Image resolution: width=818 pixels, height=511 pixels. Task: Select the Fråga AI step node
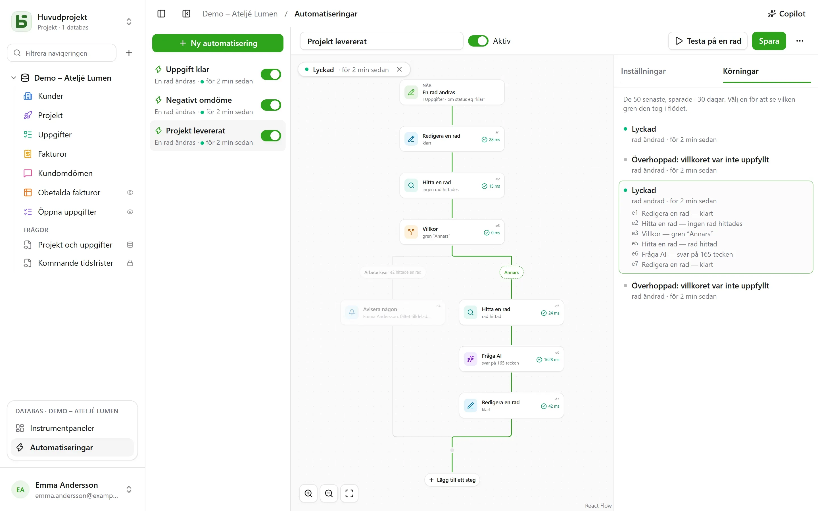pyautogui.click(x=511, y=359)
